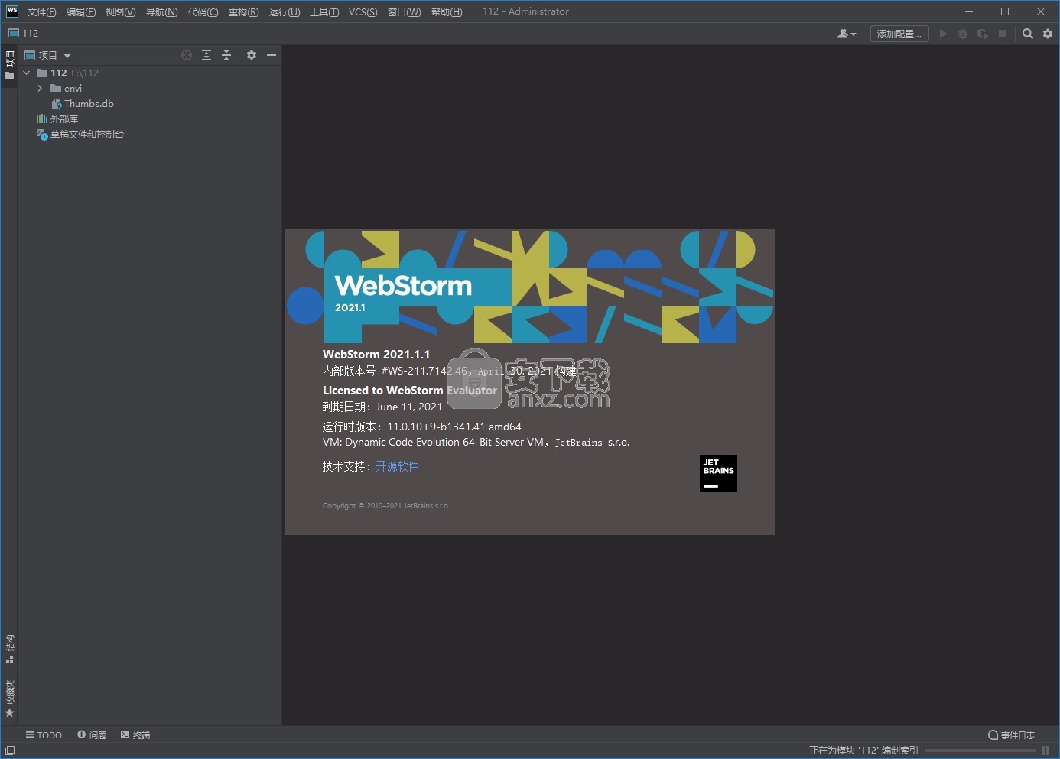Click the indexing progress bar
The height and width of the screenshot is (759, 1060).
pyautogui.click(x=980, y=751)
